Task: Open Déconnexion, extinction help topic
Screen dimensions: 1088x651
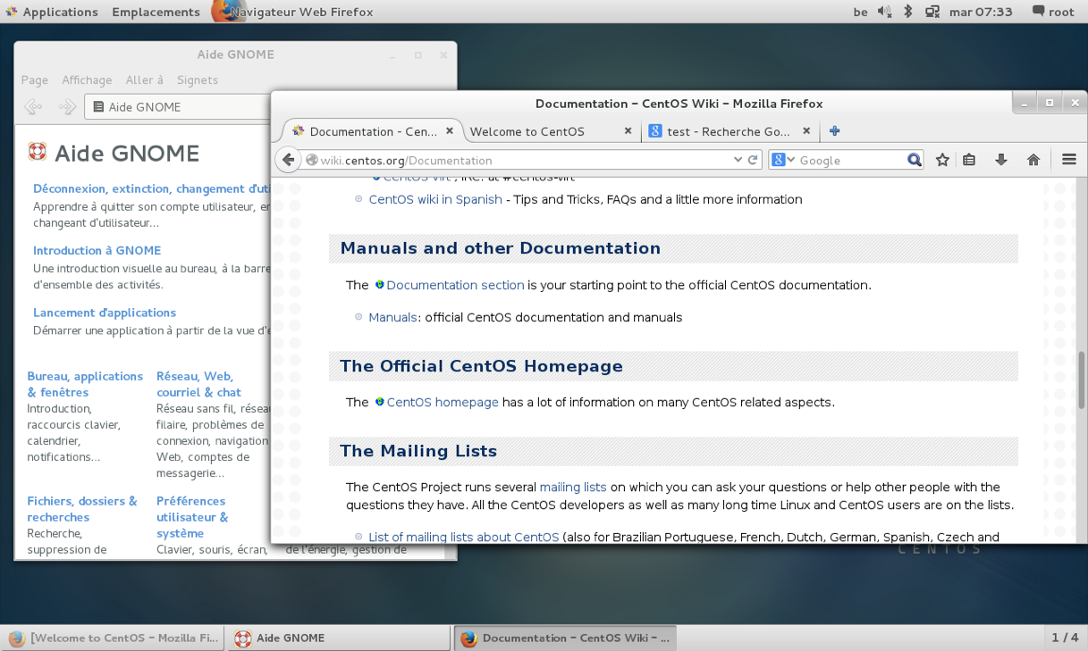Action: coord(152,188)
